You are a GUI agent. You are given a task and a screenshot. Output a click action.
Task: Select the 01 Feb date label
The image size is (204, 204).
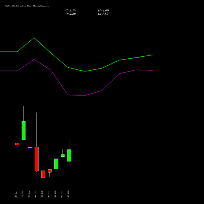point(36,194)
